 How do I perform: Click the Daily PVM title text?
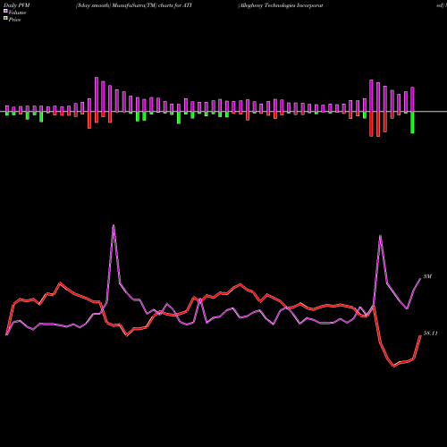[x=17, y=5]
